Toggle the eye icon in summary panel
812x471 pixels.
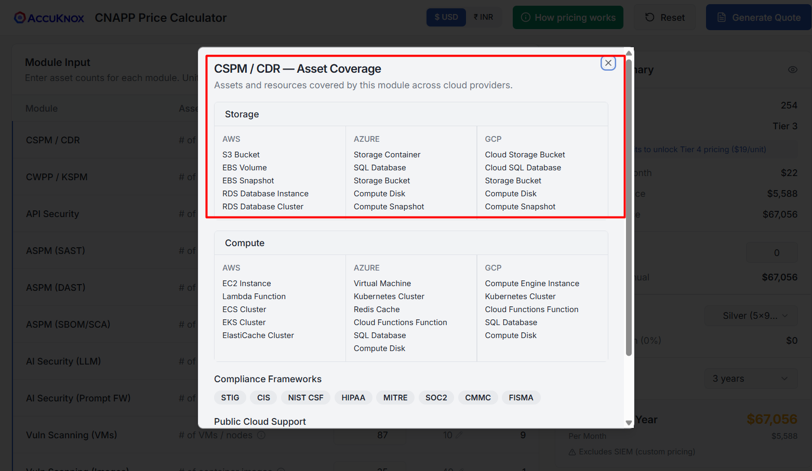792,70
